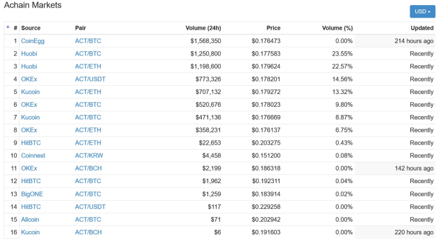
Task: Sort by the Updated column header
Action: click(422, 28)
